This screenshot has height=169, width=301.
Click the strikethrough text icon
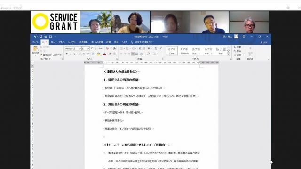[x=80, y=54]
